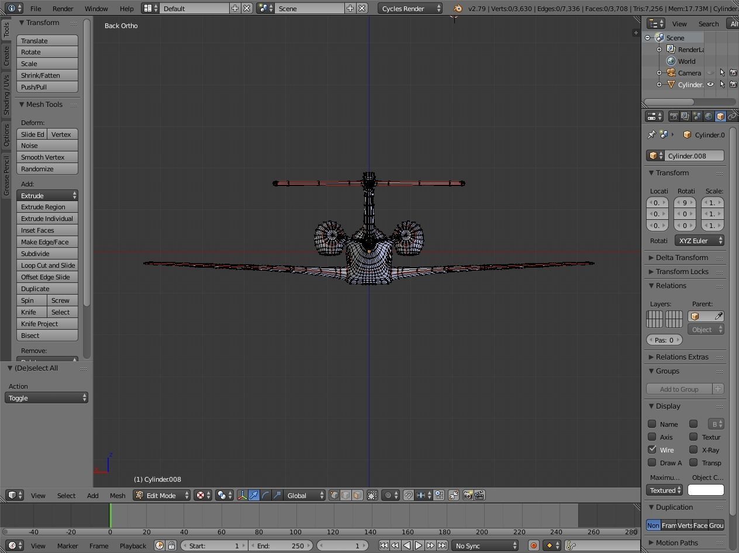Toggle visibility eye of Cylinder object in outliner

[x=710, y=84]
